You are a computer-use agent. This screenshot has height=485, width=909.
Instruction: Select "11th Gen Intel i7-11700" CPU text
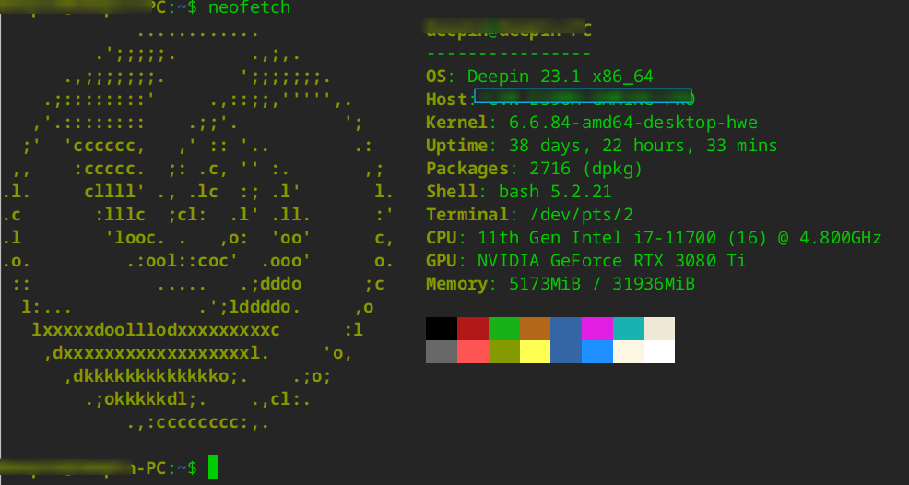pyautogui.click(x=596, y=238)
